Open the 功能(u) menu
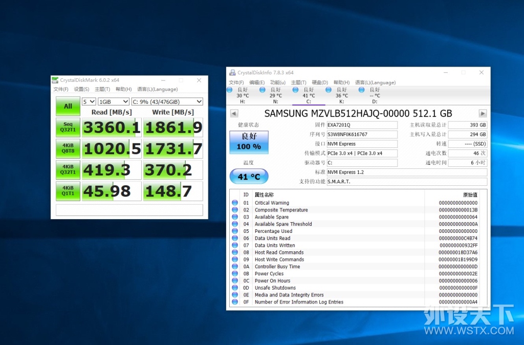This screenshot has height=345, width=524. point(278,82)
